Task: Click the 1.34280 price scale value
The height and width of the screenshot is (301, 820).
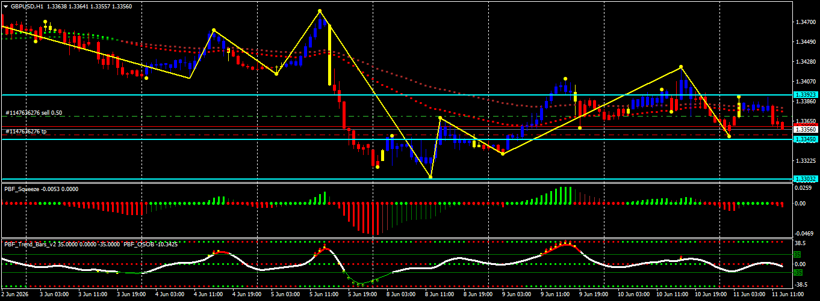Action: point(806,62)
